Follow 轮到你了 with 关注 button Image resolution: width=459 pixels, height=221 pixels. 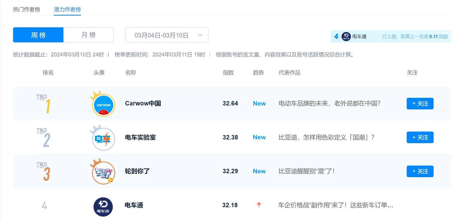[x=420, y=171]
